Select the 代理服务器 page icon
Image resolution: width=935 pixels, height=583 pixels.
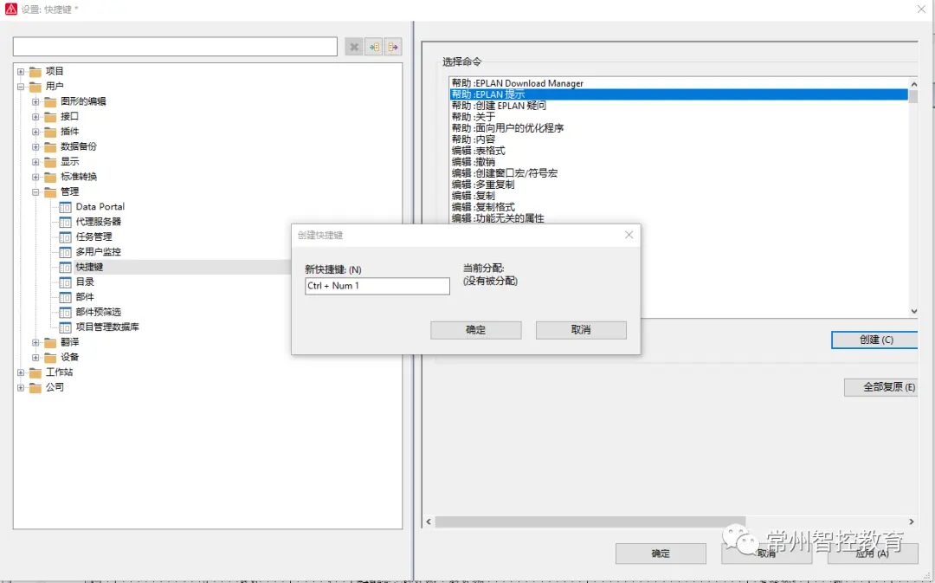(x=65, y=222)
